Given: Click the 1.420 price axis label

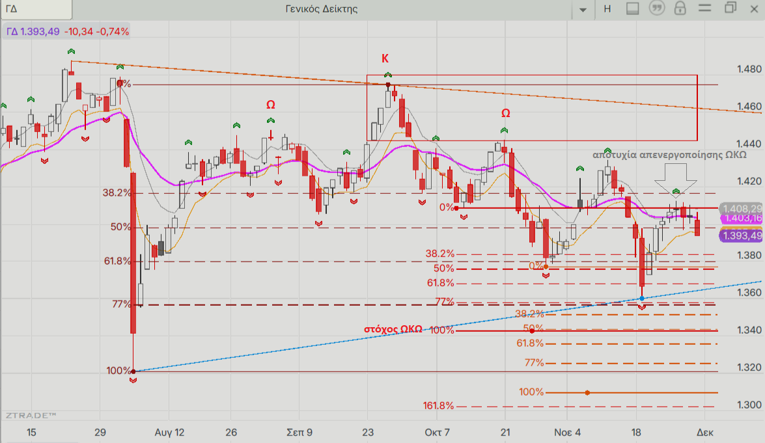Looking at the screenshot, I should point(749,181).
